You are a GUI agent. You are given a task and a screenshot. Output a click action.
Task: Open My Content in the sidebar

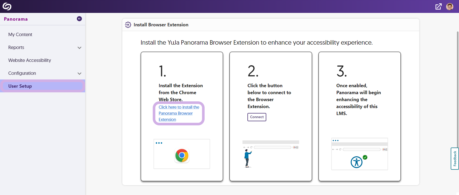tap(20, 35)
